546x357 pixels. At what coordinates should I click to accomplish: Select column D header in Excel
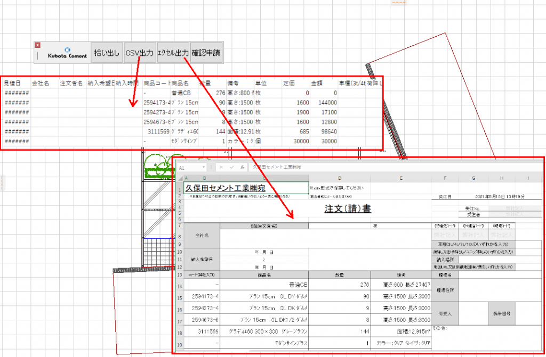(x=340, y=178)
